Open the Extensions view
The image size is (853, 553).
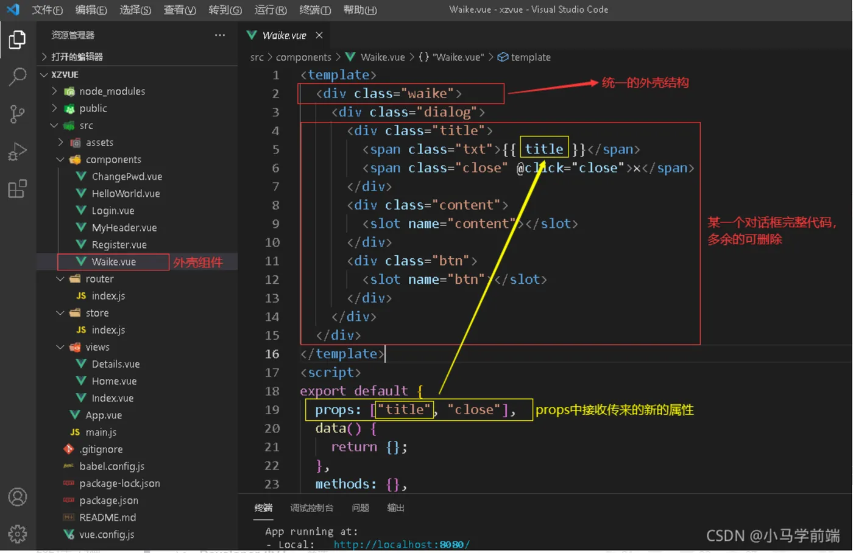coord(17,188)
